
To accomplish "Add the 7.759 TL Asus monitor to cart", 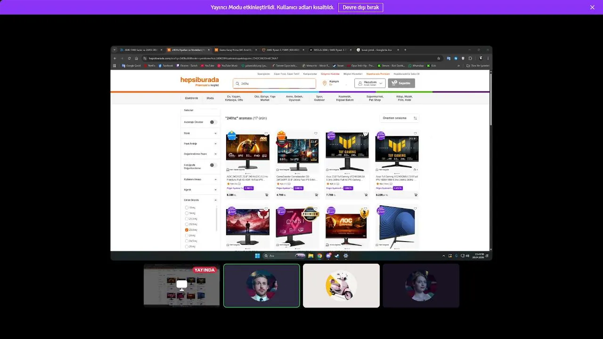I will click(366, 195).
